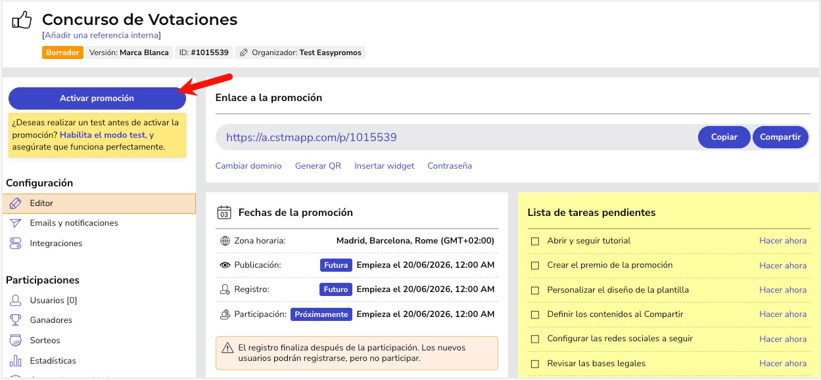Click the Concurso de Votaciones title

pyautogui.click(x=139, y=20)
